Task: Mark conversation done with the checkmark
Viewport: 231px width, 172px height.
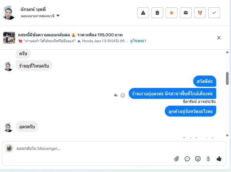Action: tap(214, 13)
